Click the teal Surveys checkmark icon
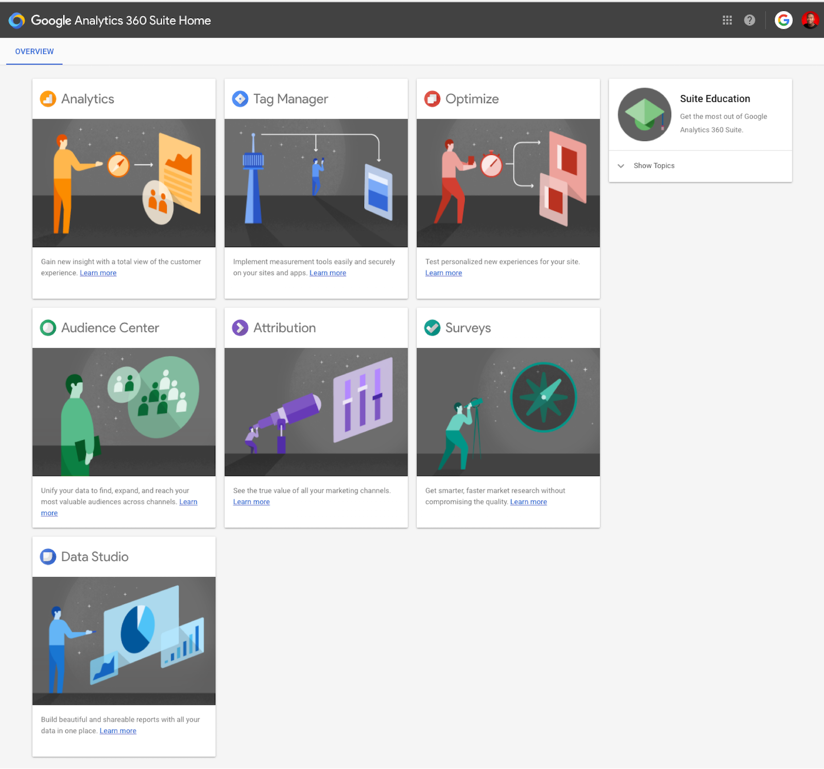 tap(432, 327)
